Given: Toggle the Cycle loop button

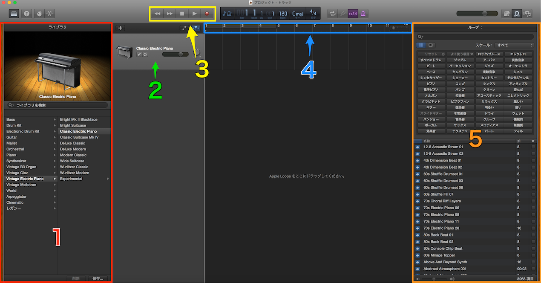Looking at the screenshot, I should pyautogui.click(x=332, y=14).
